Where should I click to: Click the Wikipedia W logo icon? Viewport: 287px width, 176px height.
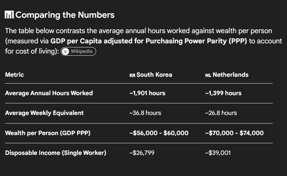pyautogui.click(x=65, y=52)
